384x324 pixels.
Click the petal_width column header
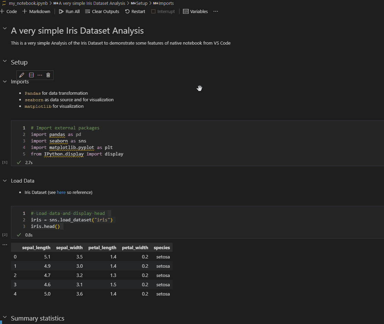coord(135,247)
